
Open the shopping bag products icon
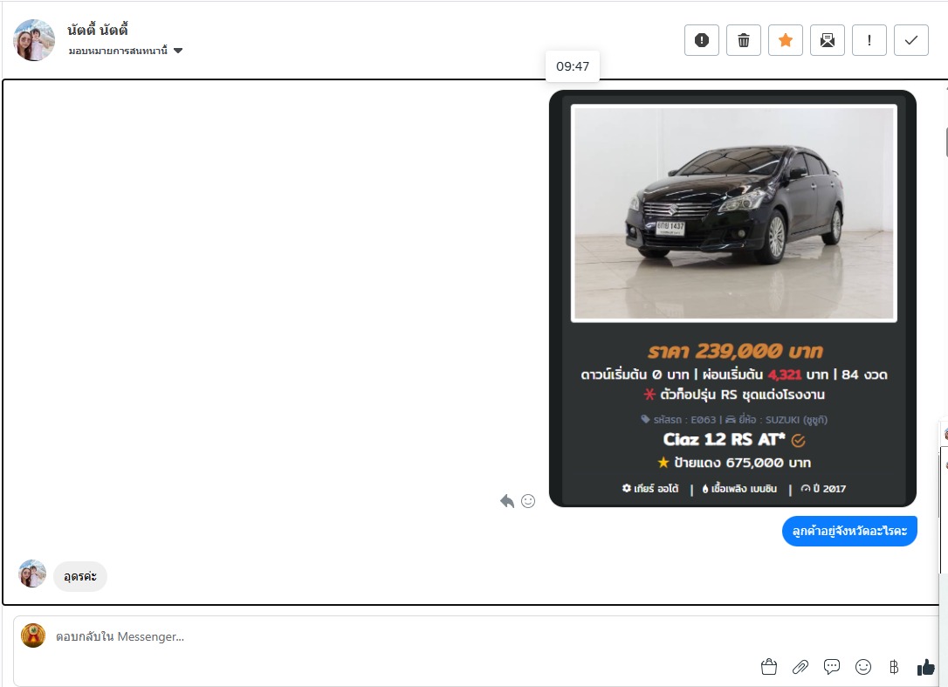769,666
